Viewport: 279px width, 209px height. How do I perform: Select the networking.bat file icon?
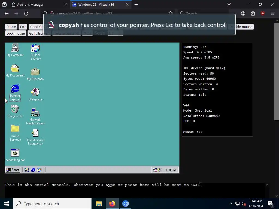[x=15, y=155]
